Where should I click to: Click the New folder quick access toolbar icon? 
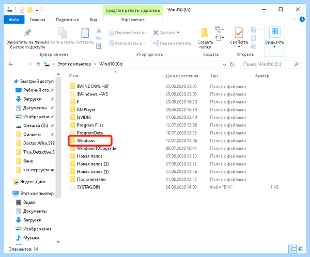[x=30, y=10]
